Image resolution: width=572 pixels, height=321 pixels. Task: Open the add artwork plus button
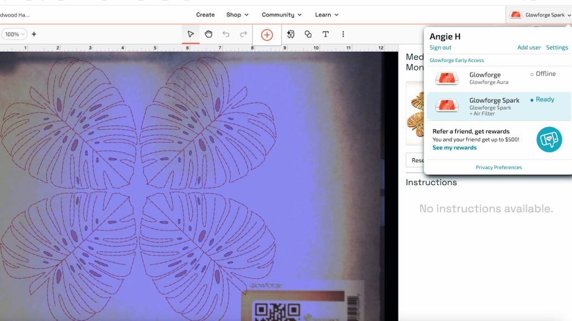point(266,34)
